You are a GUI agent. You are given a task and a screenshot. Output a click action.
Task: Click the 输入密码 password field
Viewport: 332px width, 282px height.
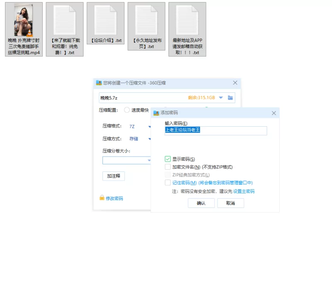tap(216, 130)
